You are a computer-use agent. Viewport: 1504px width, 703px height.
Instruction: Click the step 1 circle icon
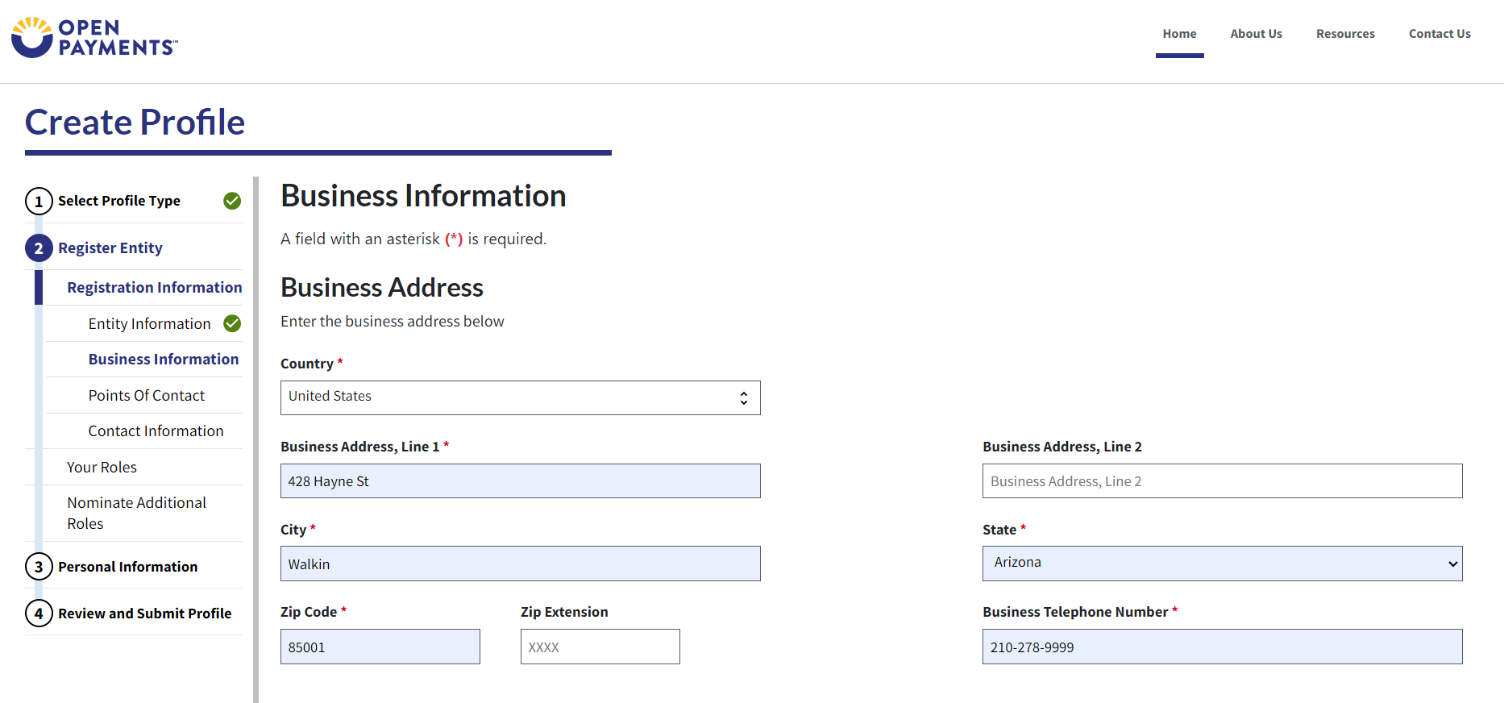point(39,202)
